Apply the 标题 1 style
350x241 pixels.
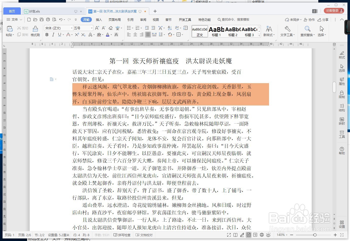pyautogui.click(x=216, y=31)
